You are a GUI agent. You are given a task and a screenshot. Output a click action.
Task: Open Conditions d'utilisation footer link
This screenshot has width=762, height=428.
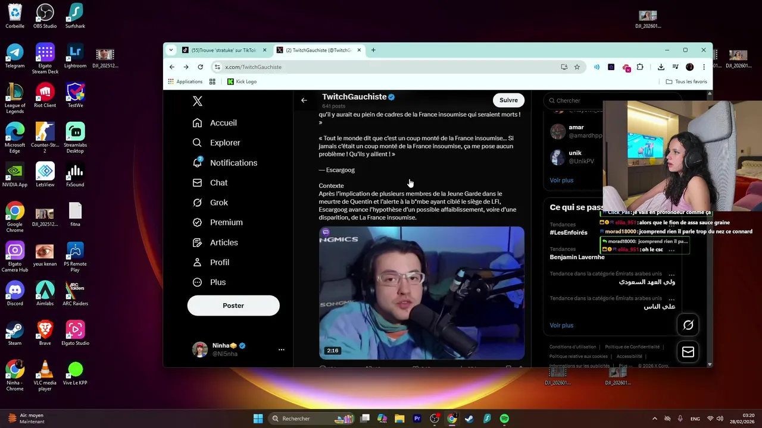(573, 347)
